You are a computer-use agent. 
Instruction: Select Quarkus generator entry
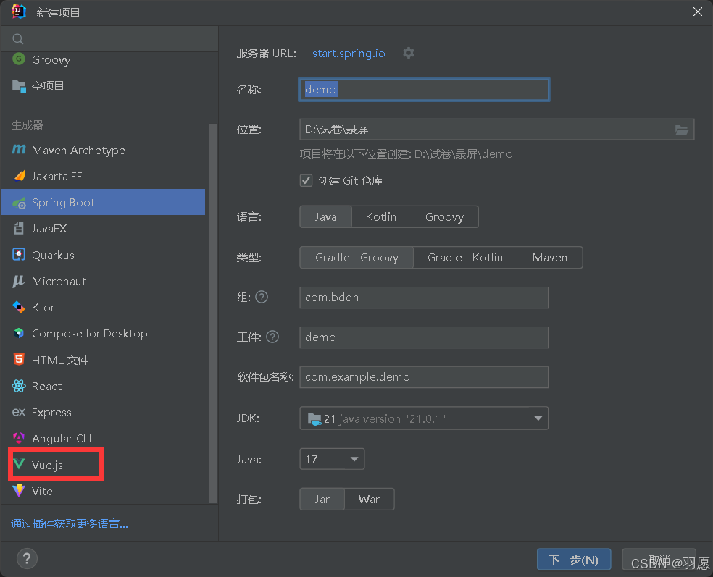tap(103, 255)
